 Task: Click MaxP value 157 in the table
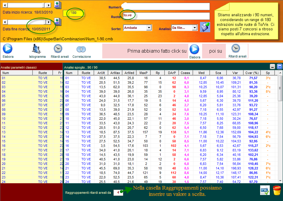click(145, 132)
